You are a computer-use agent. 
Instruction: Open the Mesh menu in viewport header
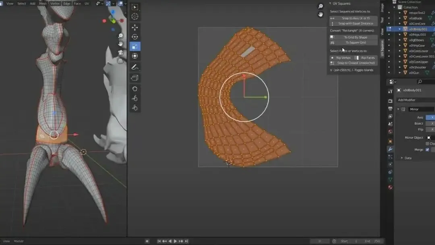click(43, 4)
